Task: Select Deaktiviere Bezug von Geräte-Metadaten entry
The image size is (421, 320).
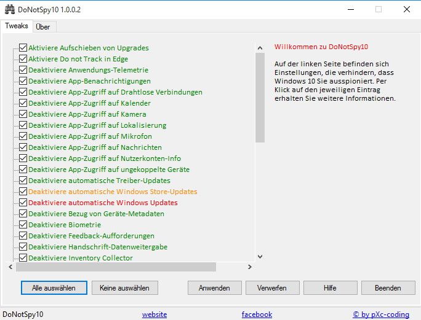Action: [x=97, y=214]
